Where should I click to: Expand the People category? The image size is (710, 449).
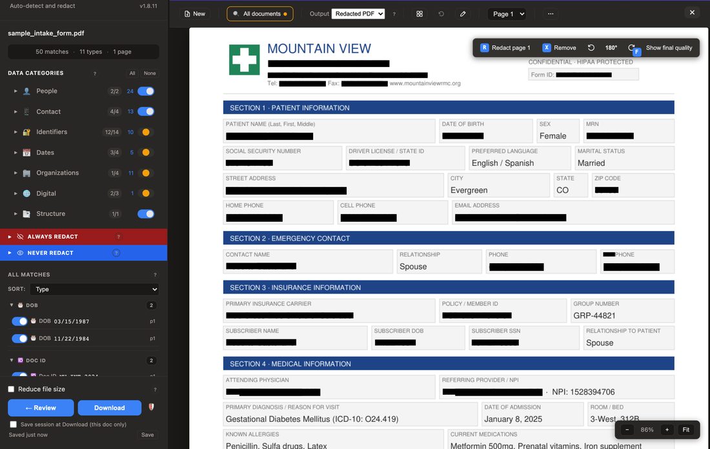pyautogui.click(x=15, y=91)
